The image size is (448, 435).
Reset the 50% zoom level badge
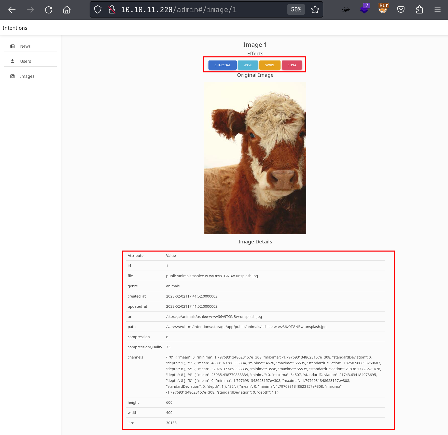tap(296, 10)
